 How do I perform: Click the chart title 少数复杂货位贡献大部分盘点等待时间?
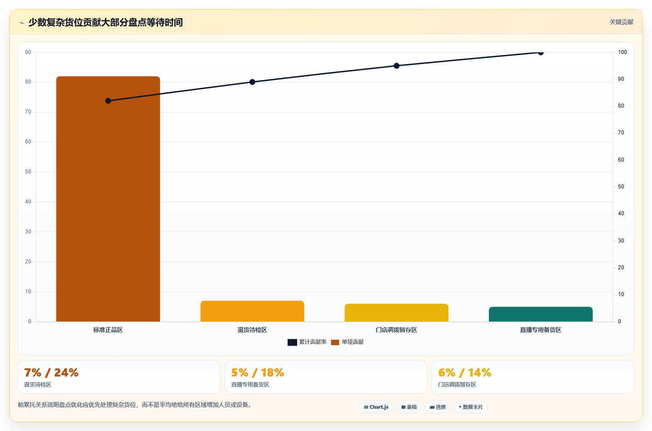(x=106, y=22)
